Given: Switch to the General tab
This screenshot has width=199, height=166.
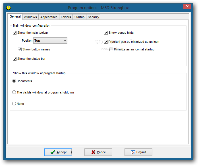Looking at the screenshot, I should (x=15, y=16).
